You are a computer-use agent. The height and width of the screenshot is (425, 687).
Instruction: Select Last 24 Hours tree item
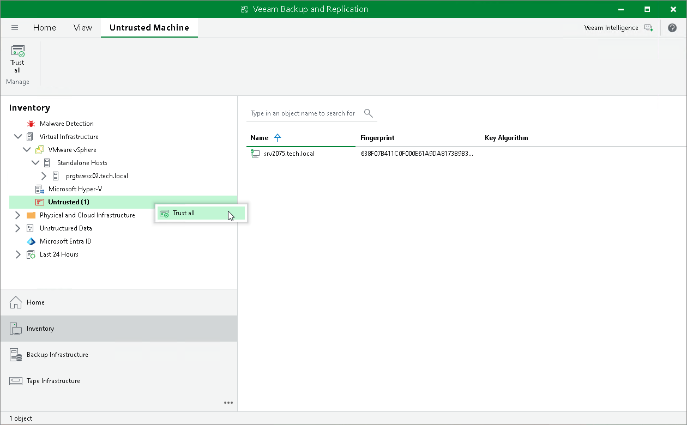coord(59,254)
